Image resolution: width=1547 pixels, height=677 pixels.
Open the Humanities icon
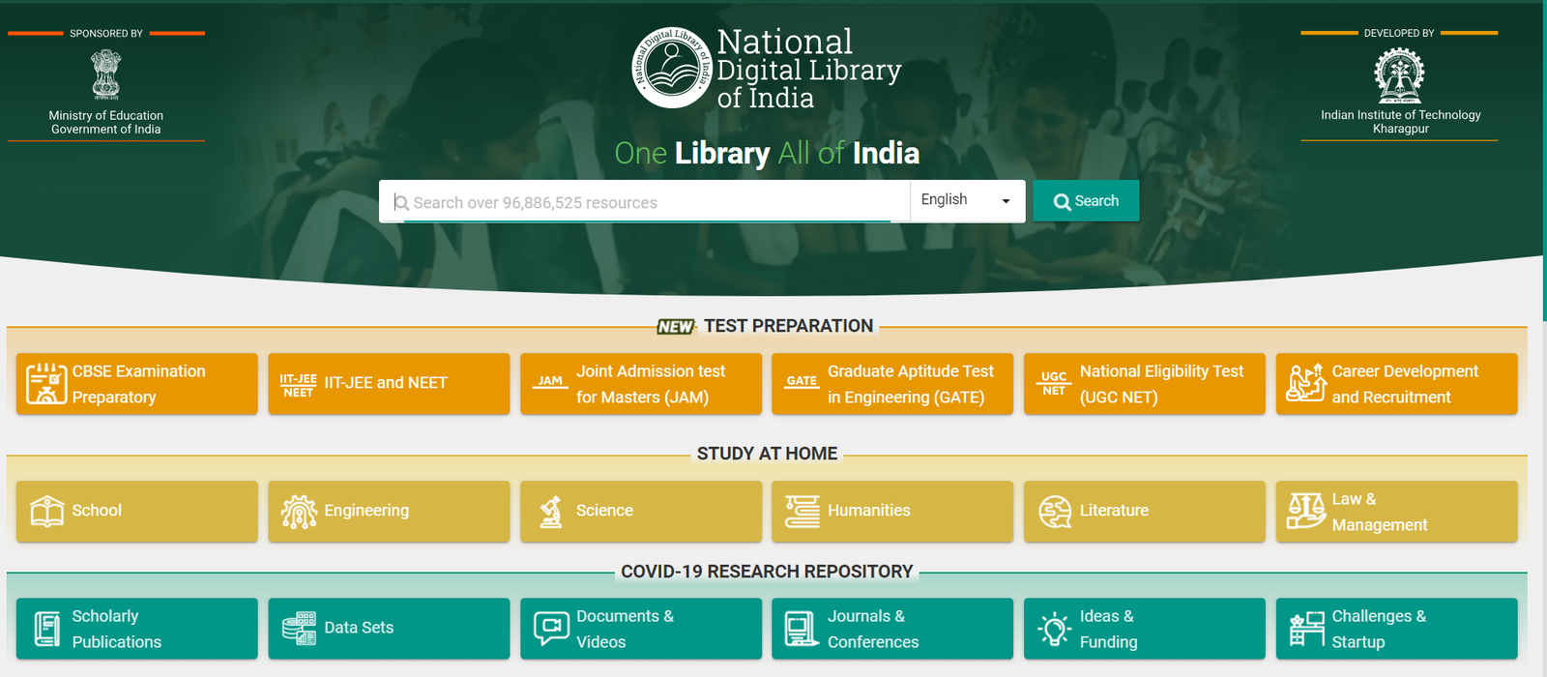802,511
